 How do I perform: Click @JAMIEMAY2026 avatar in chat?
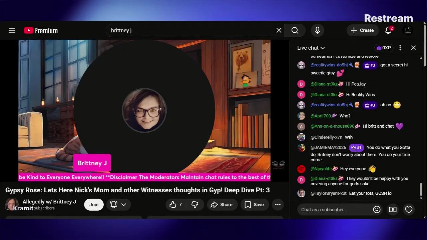click(x=301, y=148)
